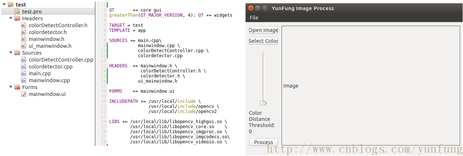Click the 'TARGET = test' line
The height and width of the screenshot is (156, 463).
[x=126, y=25]
